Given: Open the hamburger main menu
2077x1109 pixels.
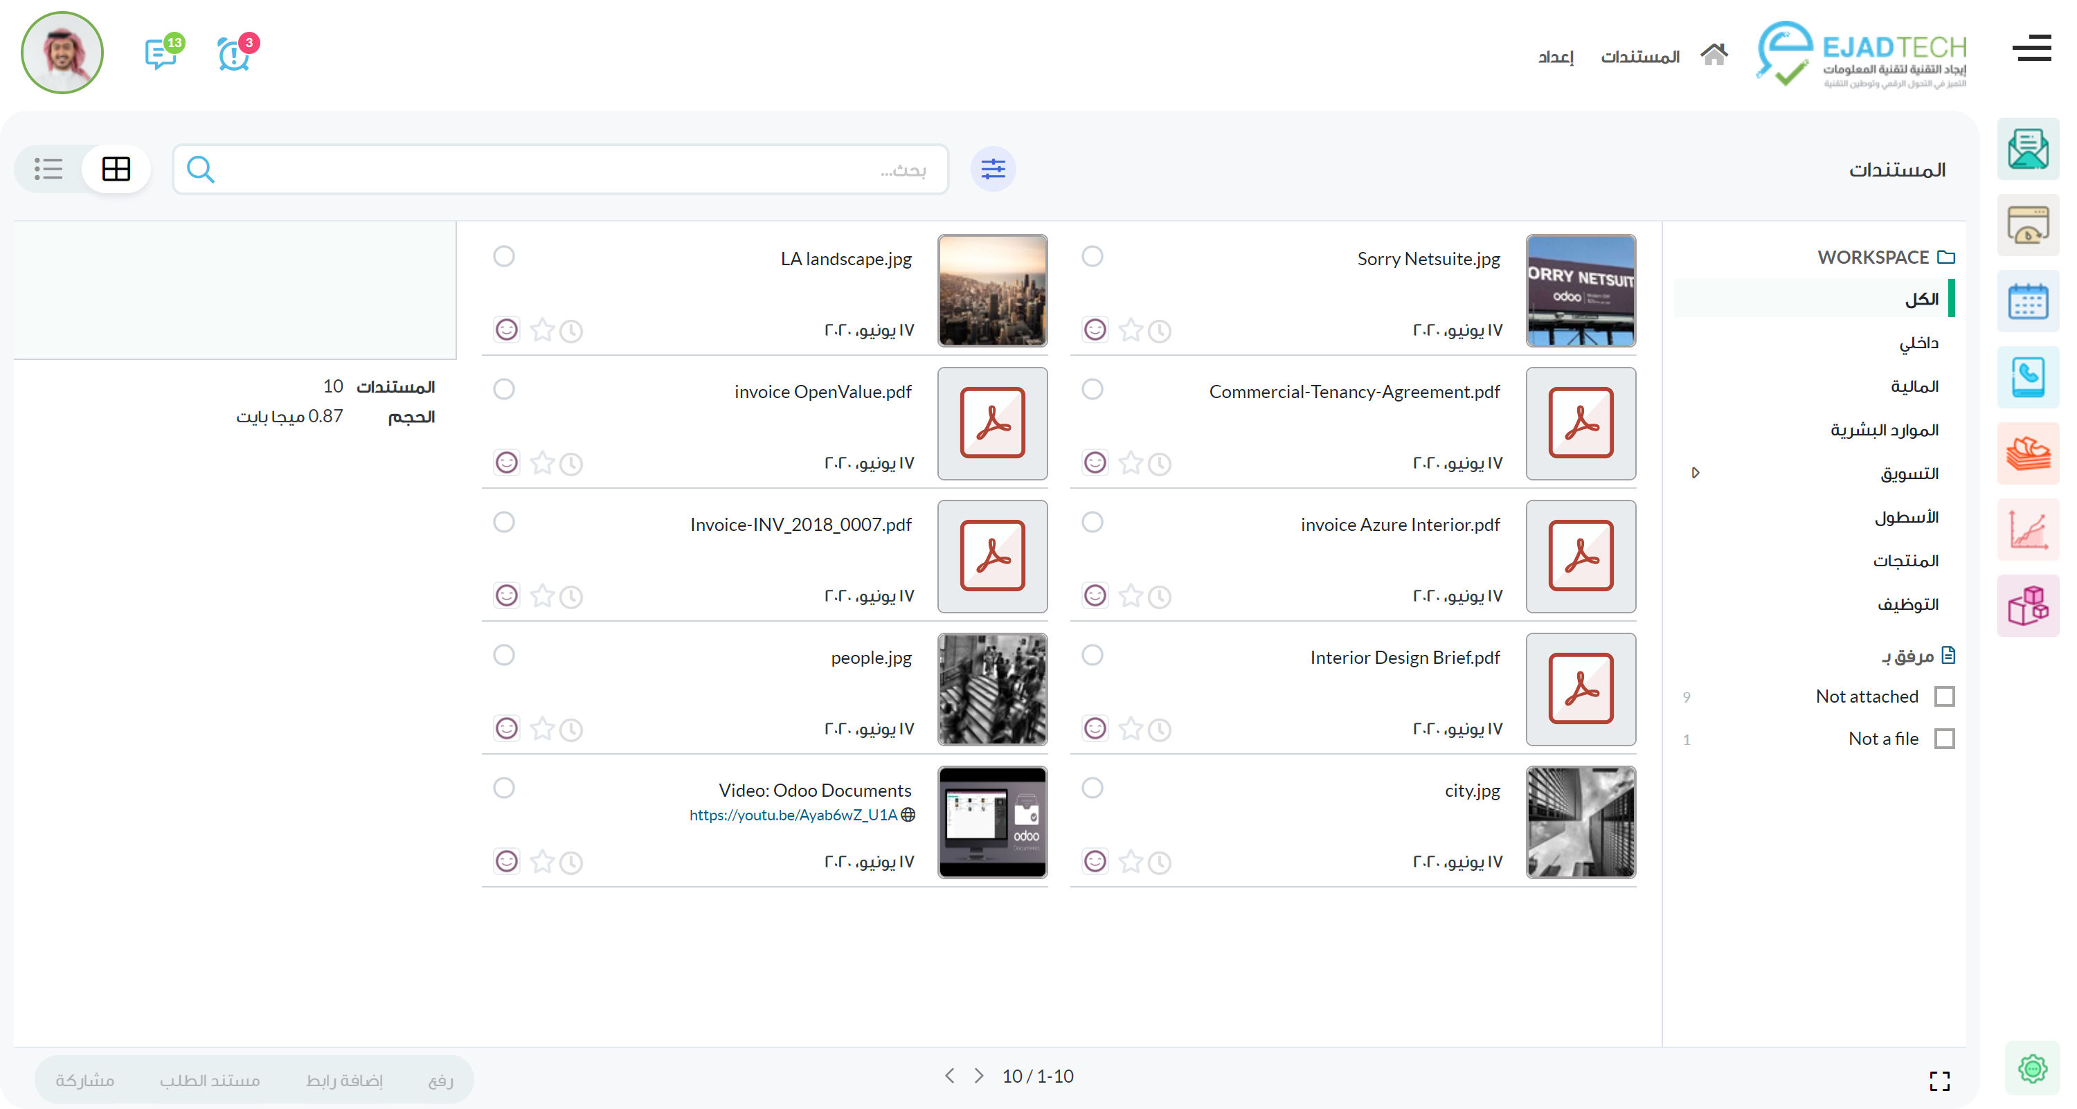Looking at the screenshot, I should tap(2031, 48).
